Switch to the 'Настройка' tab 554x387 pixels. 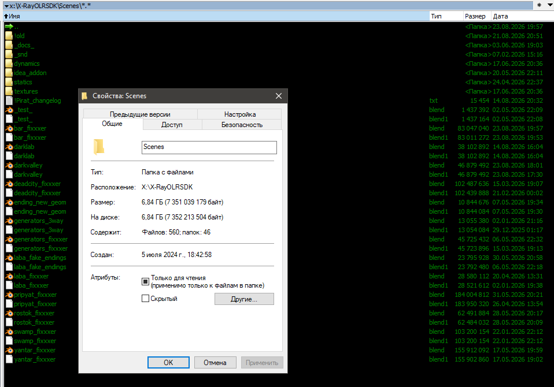pyautogui.click(x=240, y=114)
